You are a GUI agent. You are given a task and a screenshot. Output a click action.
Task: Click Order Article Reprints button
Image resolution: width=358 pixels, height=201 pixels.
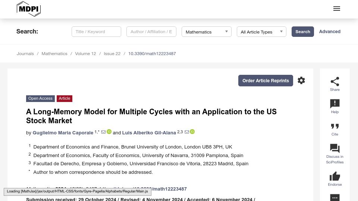(x=266, y=81)
